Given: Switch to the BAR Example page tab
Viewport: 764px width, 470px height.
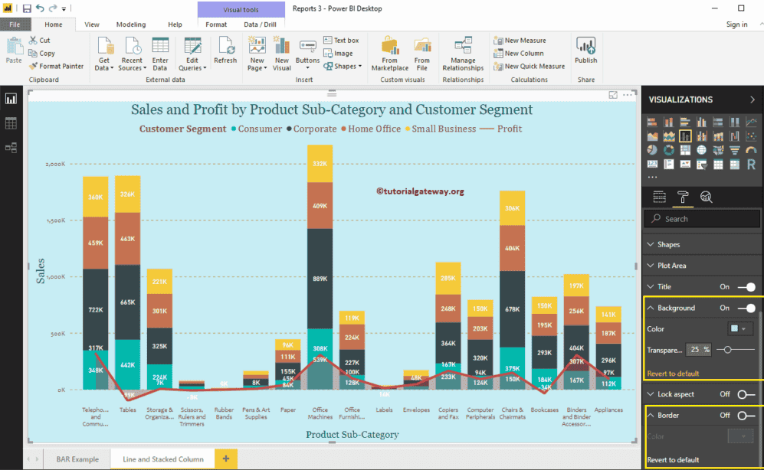Looking at the screenshot, I should (77, 459).
